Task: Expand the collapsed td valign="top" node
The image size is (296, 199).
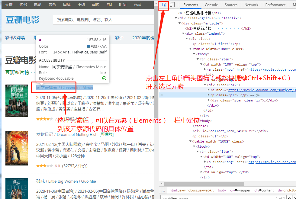Action: click(x=201, y=172)
